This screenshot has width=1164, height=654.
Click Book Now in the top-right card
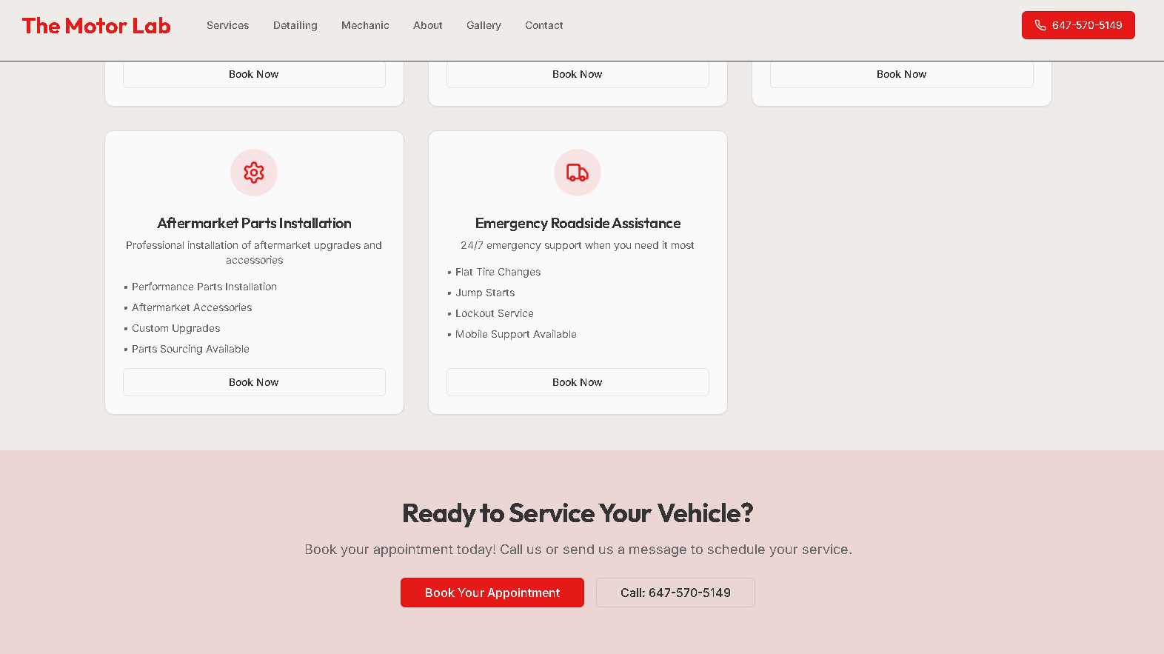click(901, 74)
